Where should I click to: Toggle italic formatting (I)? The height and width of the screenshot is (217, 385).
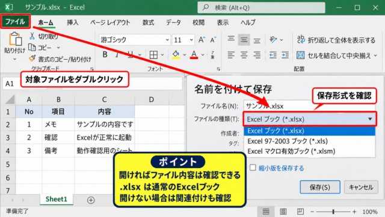pyautogui.click(x=117, y=55)
